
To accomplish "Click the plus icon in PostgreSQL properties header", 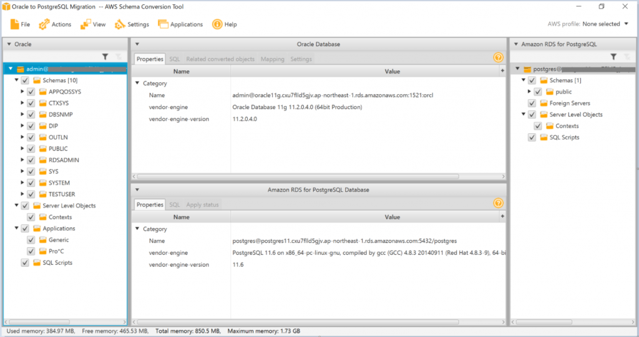I will 502,217.
